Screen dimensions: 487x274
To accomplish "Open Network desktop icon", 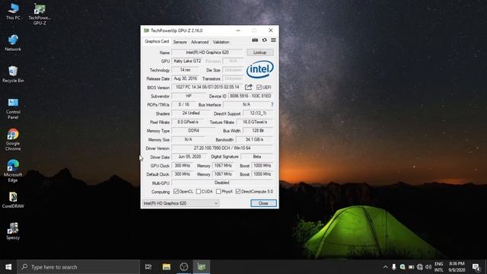I will (x=13, y=43).
